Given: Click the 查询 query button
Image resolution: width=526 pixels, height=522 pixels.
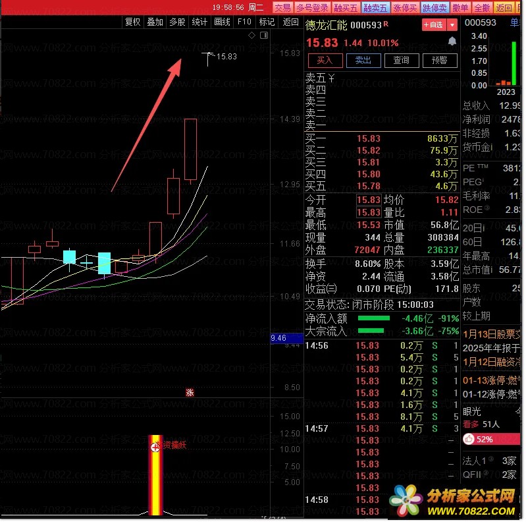Looking at the screenshot, I should click(401, 61).
